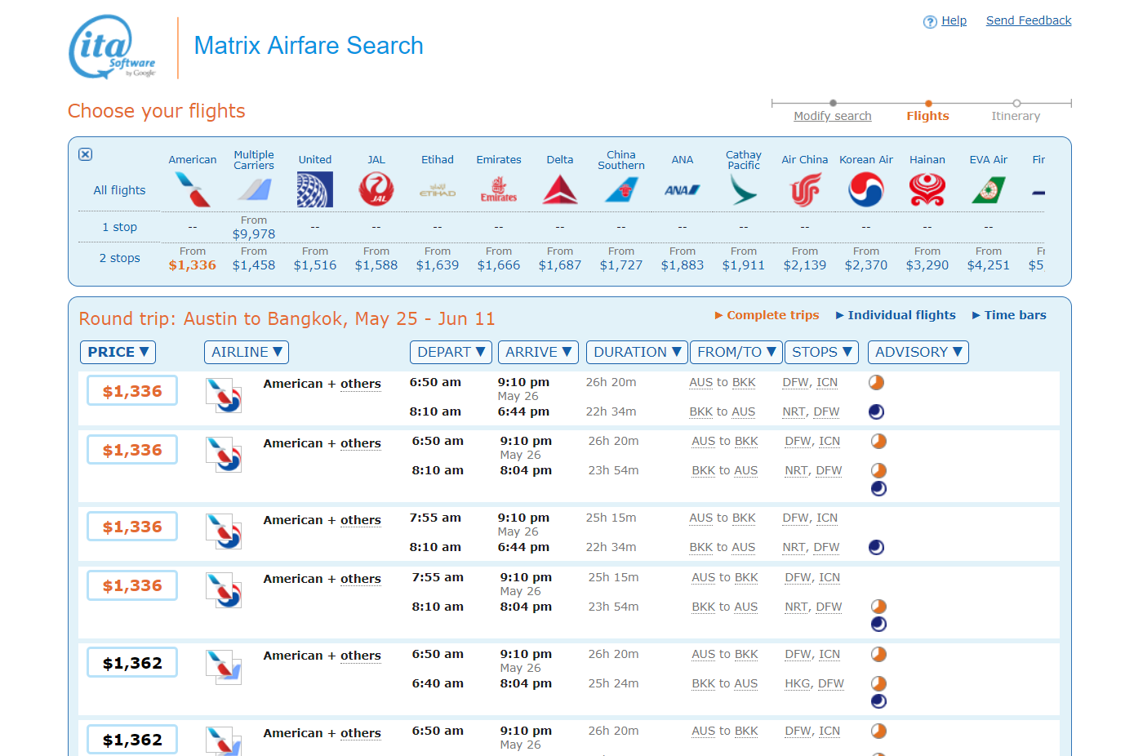Select the Delta triangle logo
The width and height of the screenshot is (1134, 756).
coord(560,189)
